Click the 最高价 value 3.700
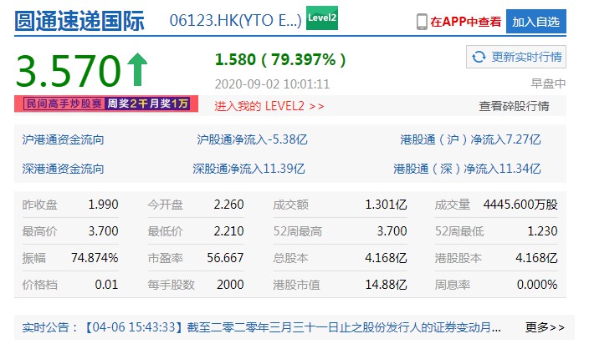Image resolution: width=589 pixels, height=349 pixels. (103, 231)
